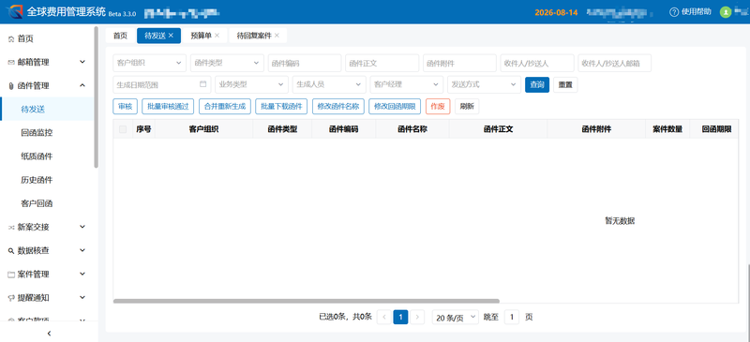Click the date 2026-08-14 in header

point(556,12)
